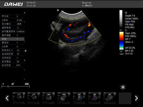Screen dimensions: 143x107
Task: Delete the sixth saved thumbnail via its X
Action: (100, 94)
